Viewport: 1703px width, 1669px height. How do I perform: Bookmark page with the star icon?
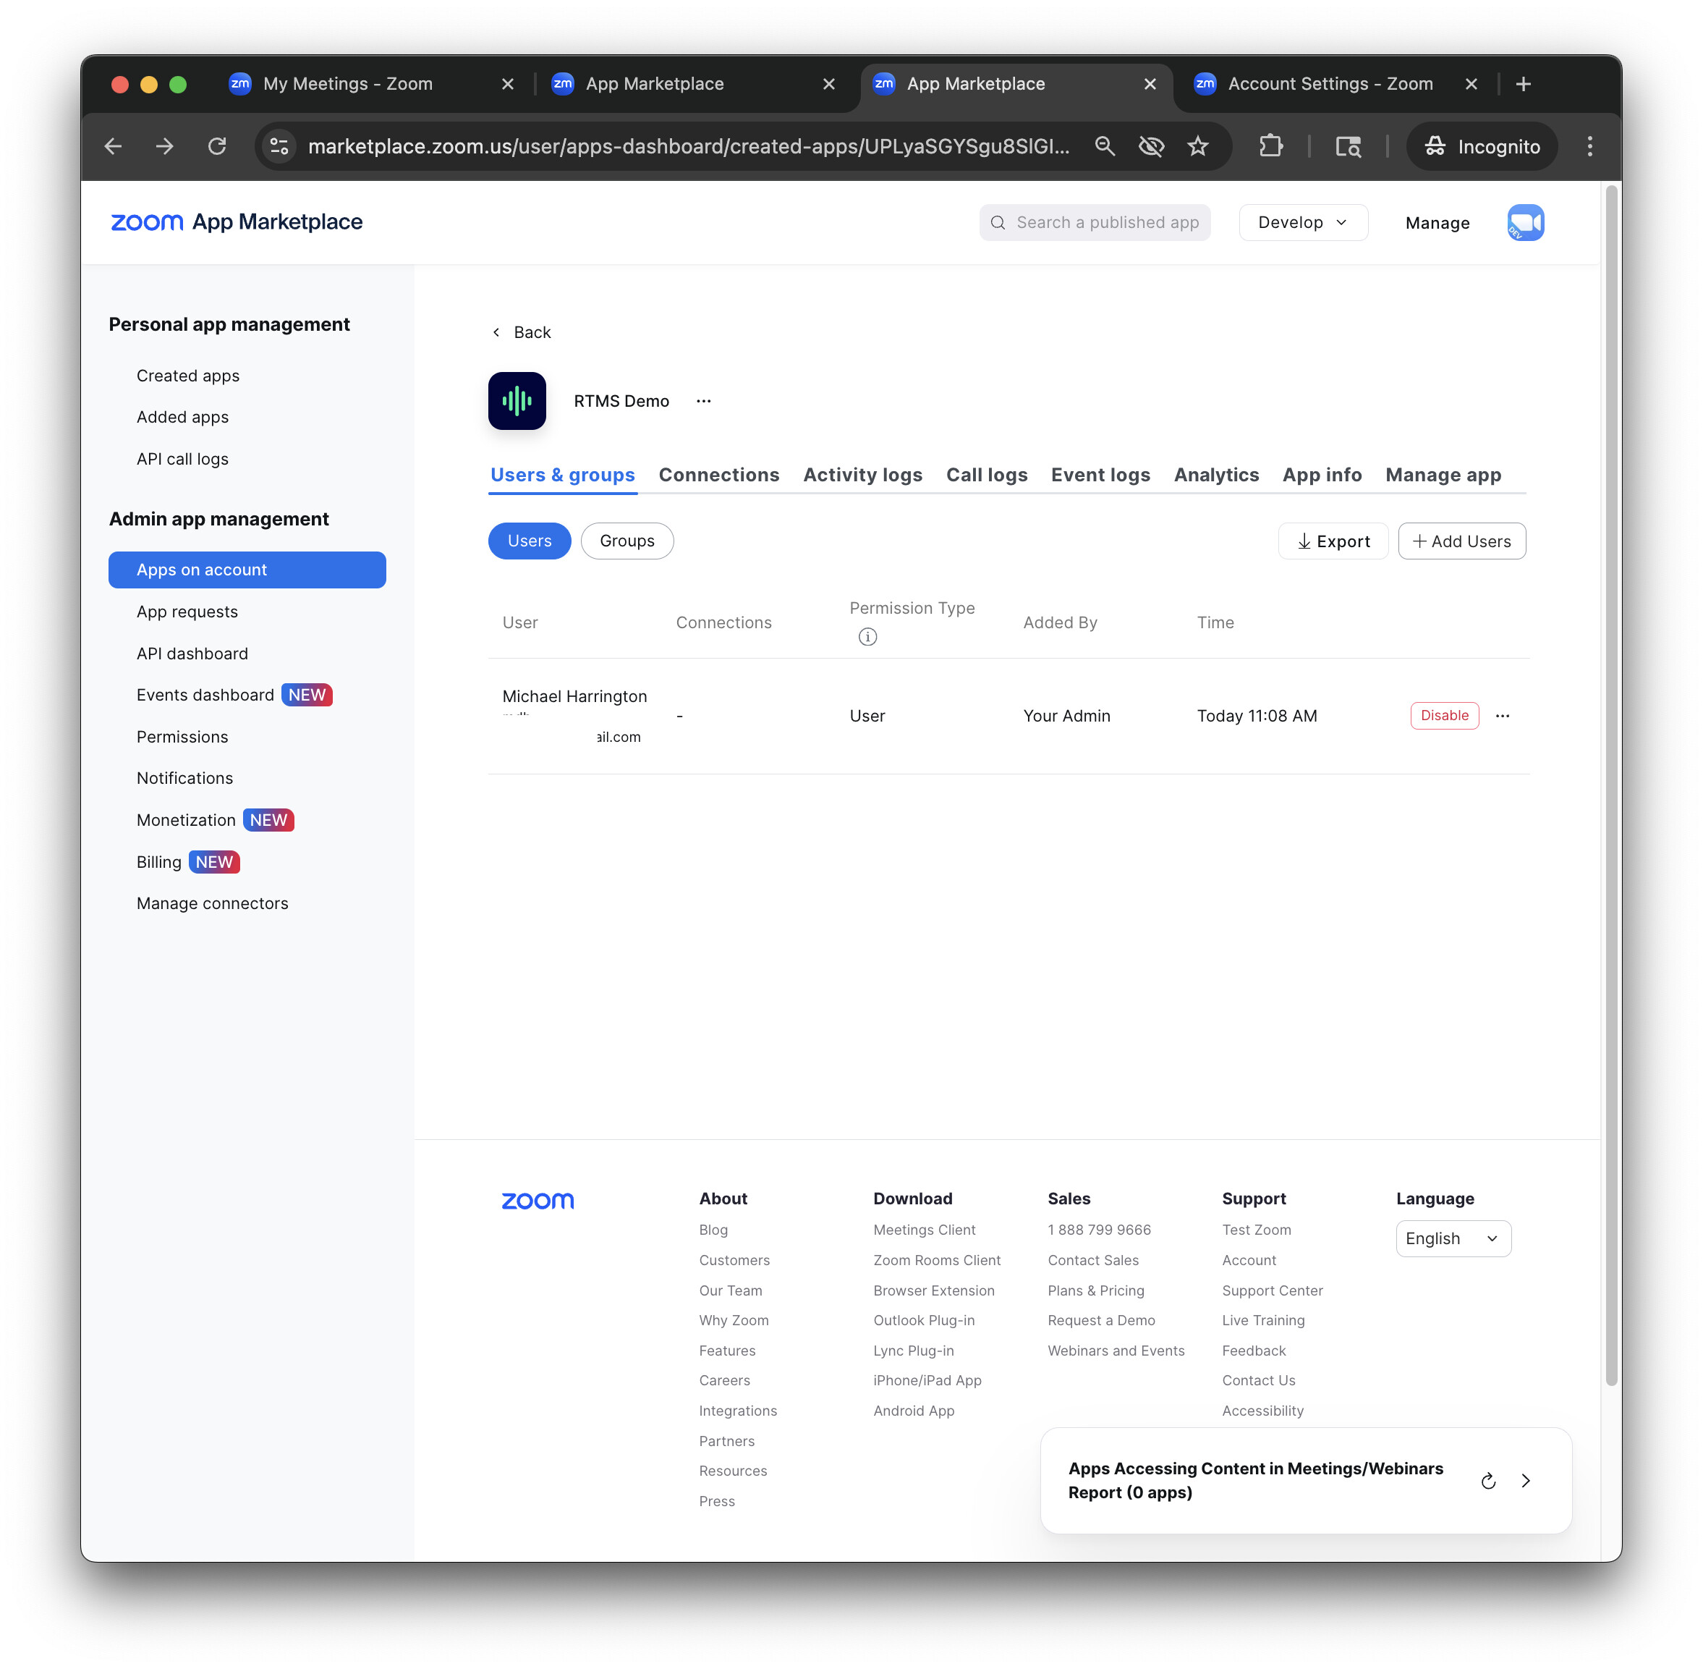point(1197,146)
